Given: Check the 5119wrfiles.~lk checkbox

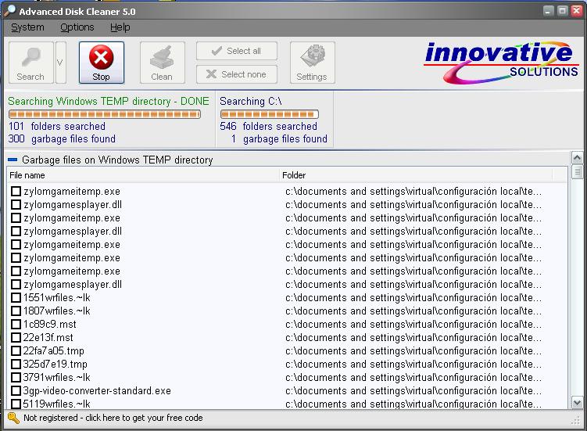Looking at the screenshot, I should click(x=16, y=404).
